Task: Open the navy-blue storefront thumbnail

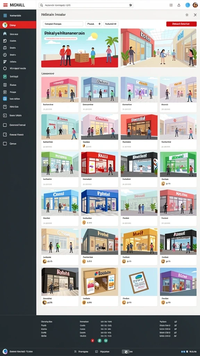Action: coord(100,203)
